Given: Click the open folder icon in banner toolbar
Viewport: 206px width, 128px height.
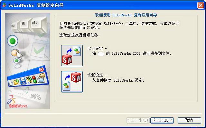Looking at the screenshot, I should [x=16, y=82].
